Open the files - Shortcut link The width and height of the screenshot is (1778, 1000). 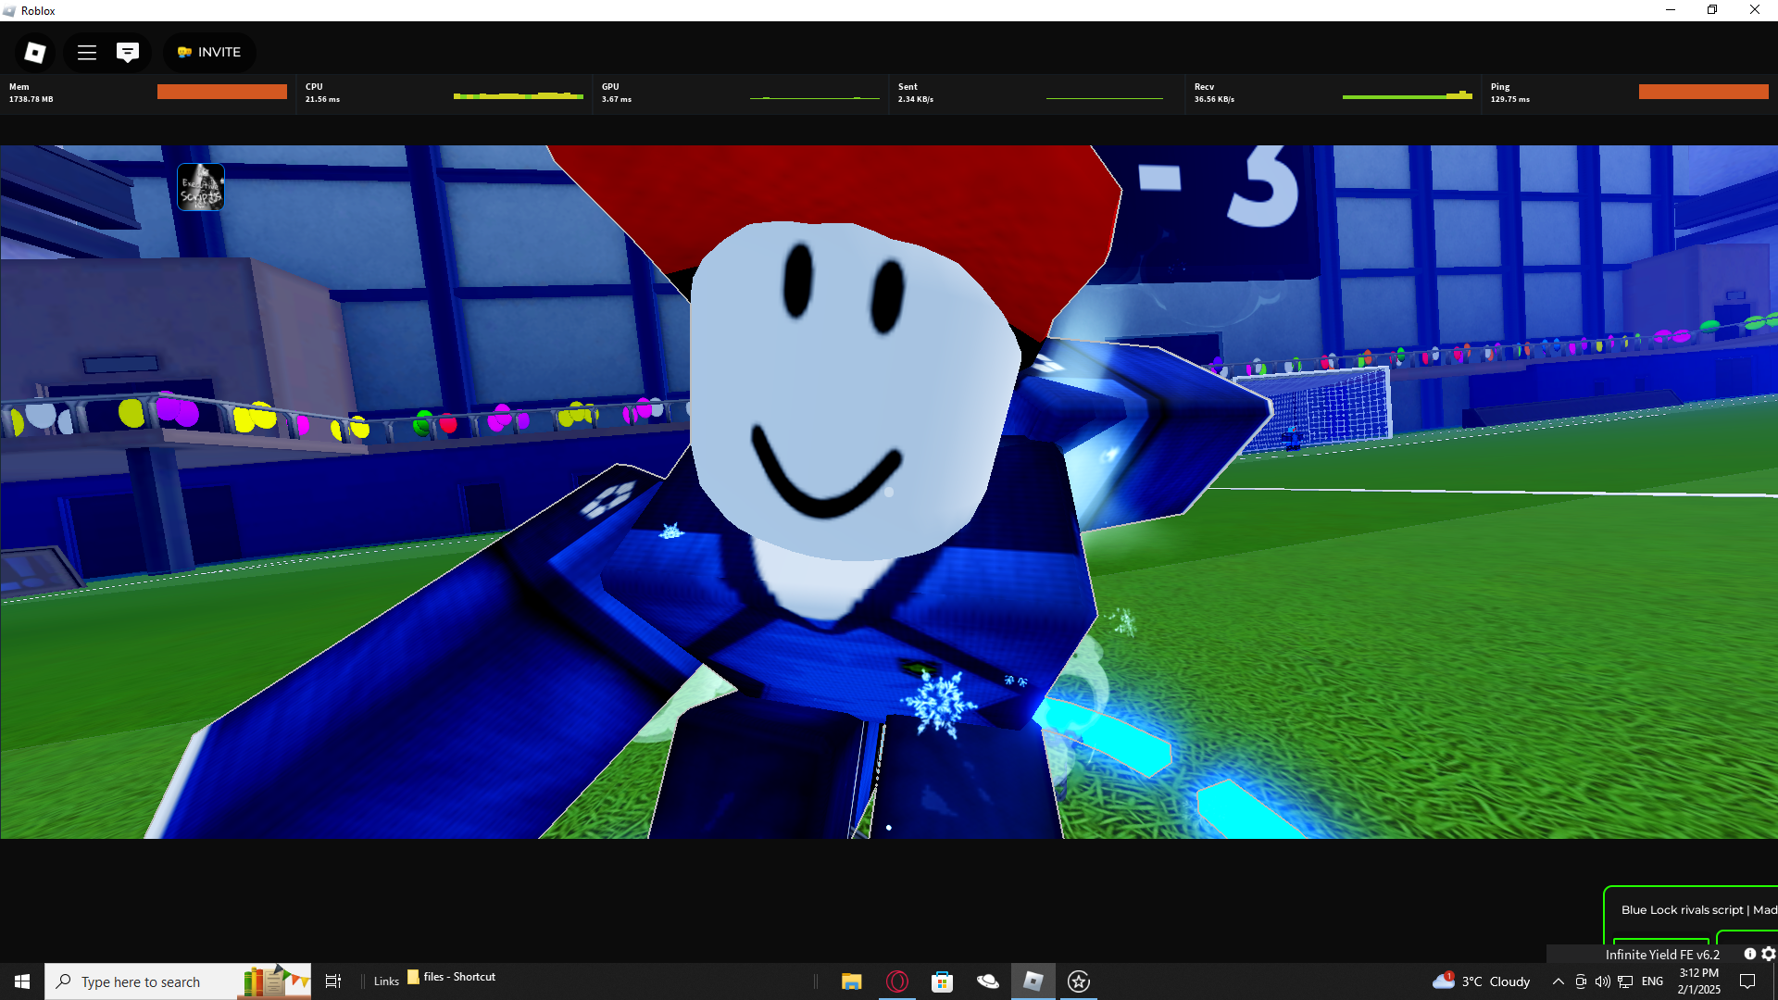tap(452, 977)
